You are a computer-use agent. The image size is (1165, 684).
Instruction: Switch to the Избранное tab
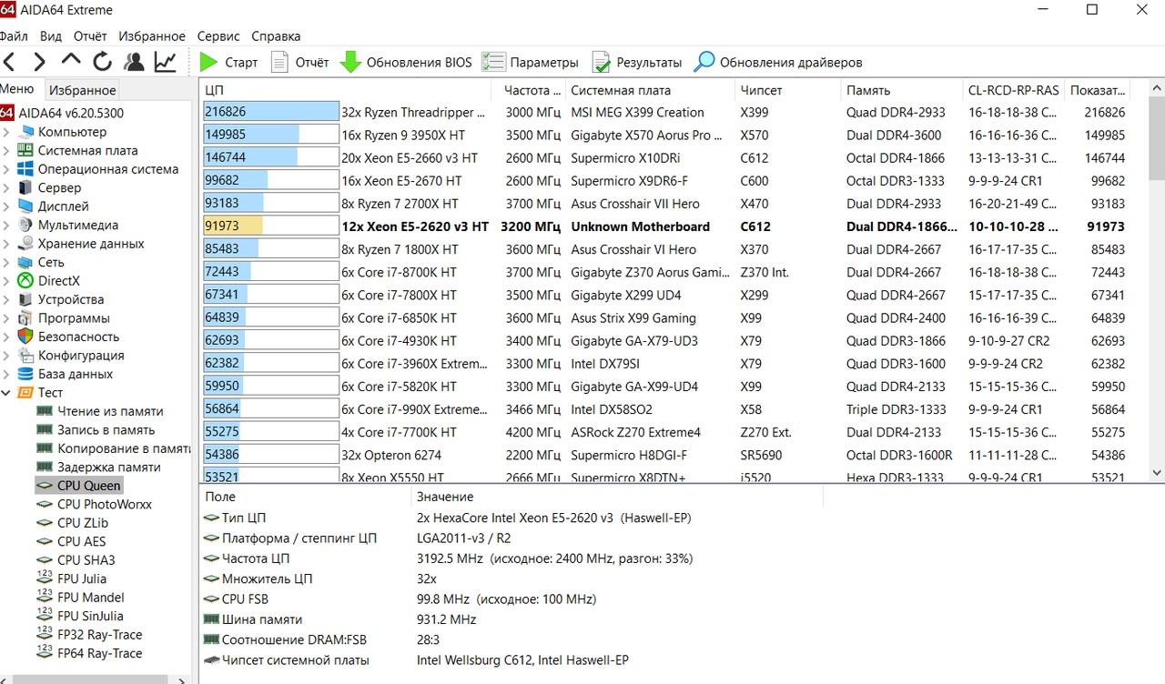[83, 90]
